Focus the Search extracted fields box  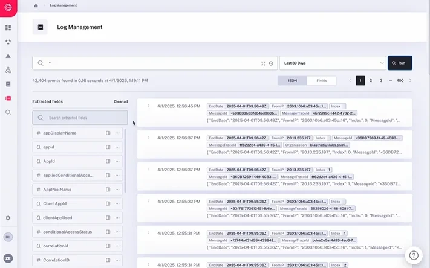[80, 118]
